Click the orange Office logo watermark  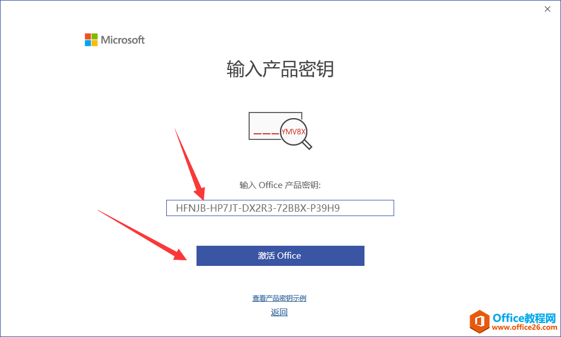pos(479,321)
